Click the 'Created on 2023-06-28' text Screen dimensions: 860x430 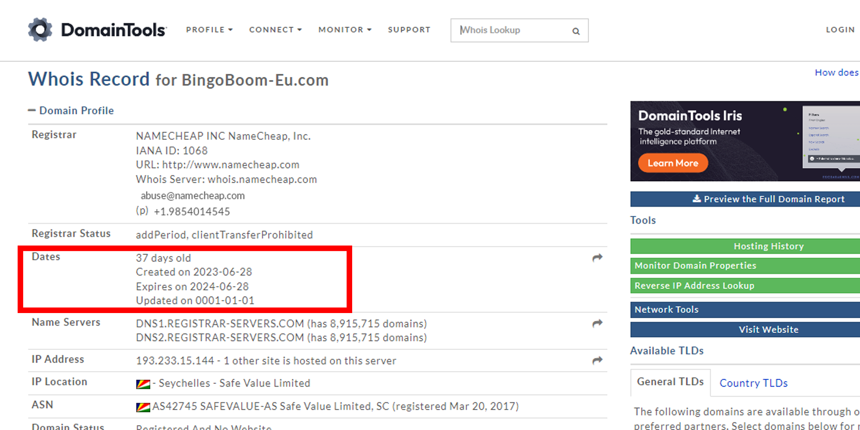(x=194, y=272)
